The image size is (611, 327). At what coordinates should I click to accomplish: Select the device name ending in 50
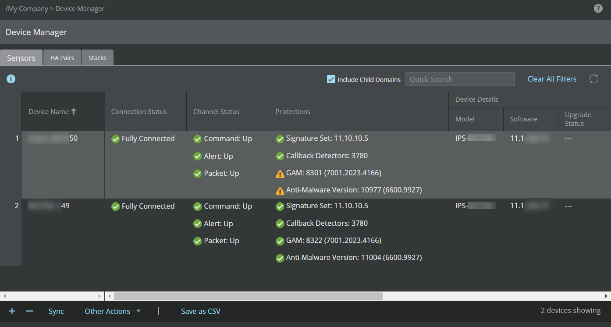(x=53, y=139)
